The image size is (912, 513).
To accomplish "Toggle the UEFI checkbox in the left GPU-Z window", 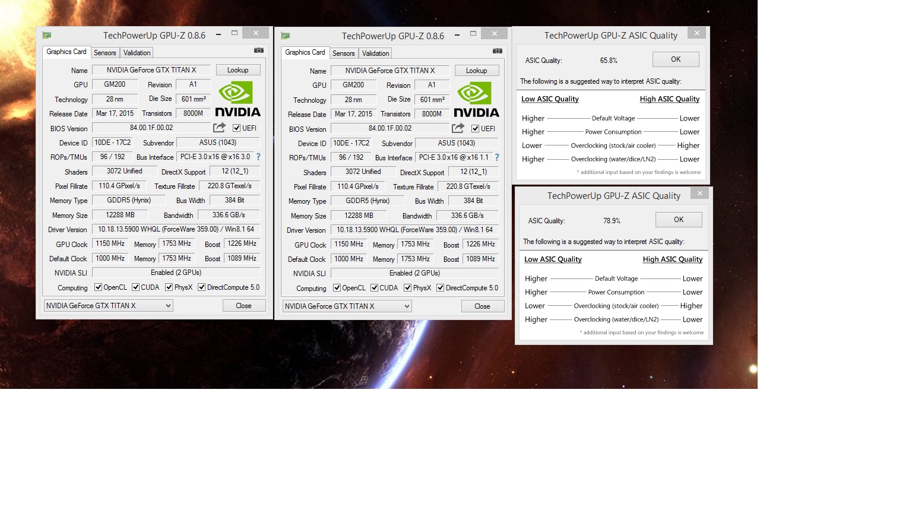I will [x=236, y=128].
